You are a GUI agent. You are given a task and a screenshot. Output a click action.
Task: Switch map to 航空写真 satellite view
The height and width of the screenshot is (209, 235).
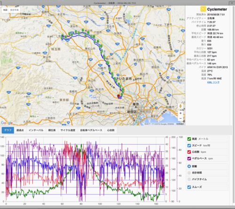(x=15, y=10)
